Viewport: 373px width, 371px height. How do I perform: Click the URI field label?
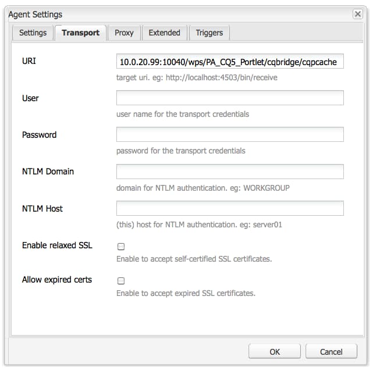(x=29, y=61)
